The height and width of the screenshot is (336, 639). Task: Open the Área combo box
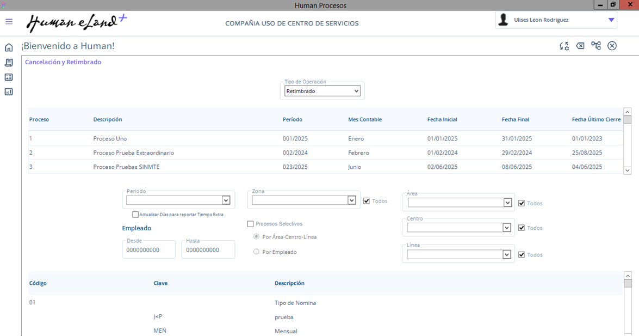[507, 203]
